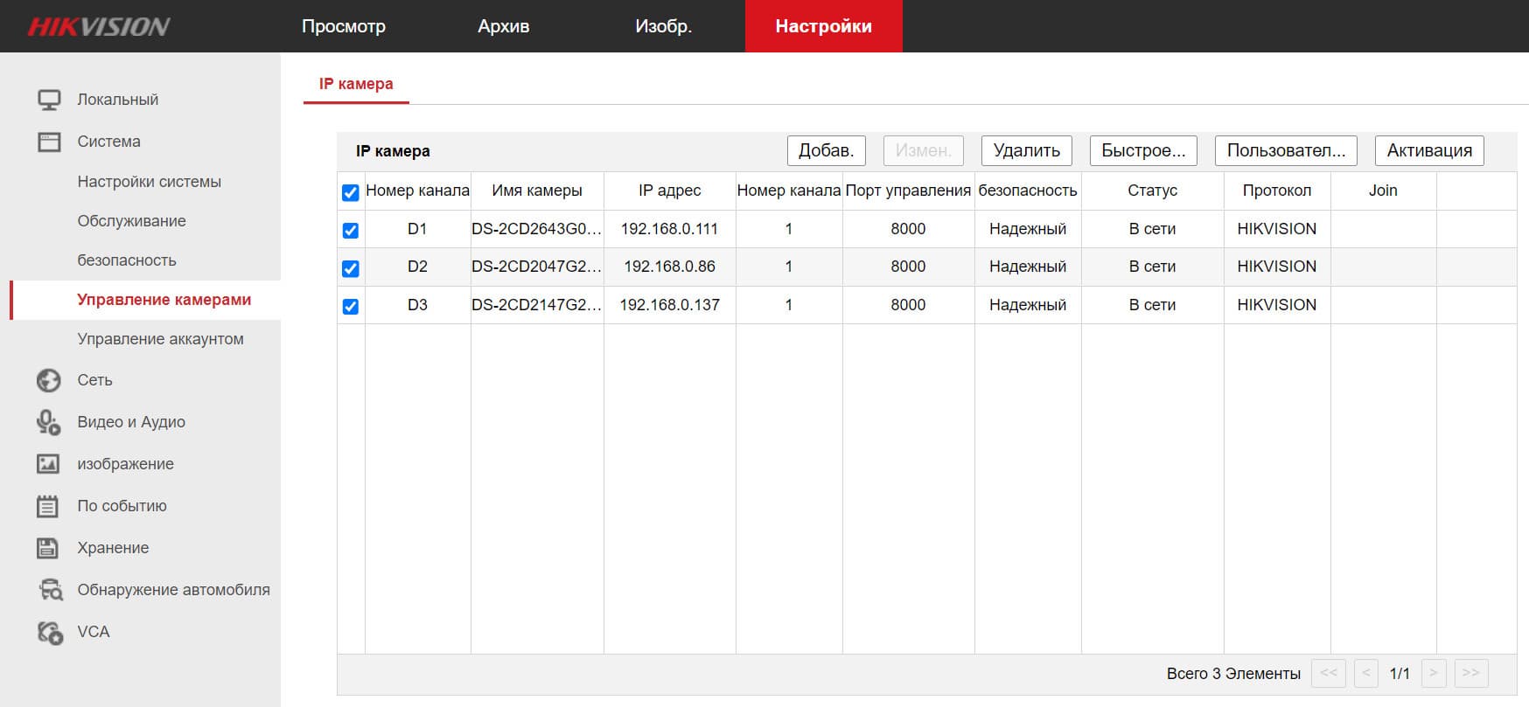This screenshot has width=1529, height=707.
Task: Click the изображение picture icon
Action: point(49,464)
